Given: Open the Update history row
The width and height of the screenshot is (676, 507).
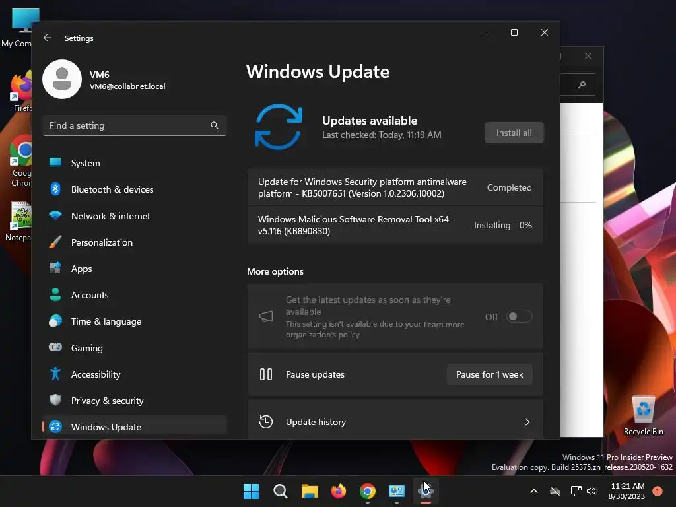Looking at the screenshot, I should coord(395,421).
